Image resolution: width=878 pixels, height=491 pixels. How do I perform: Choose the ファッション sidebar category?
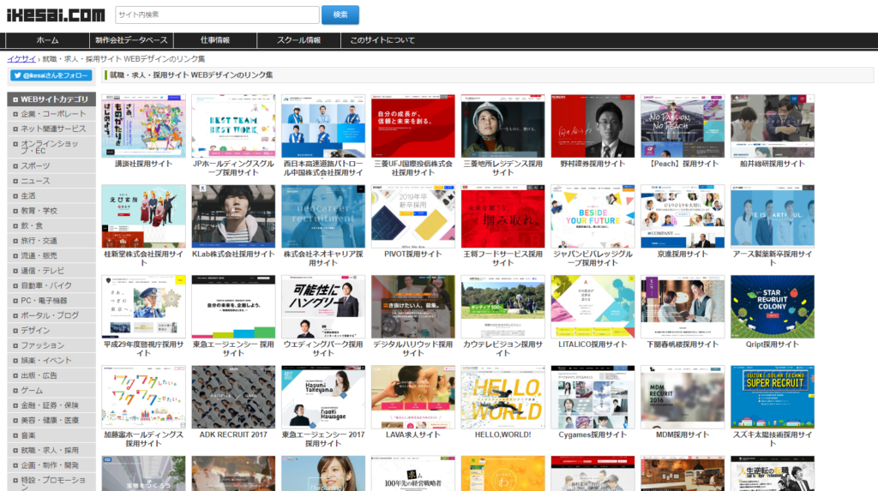pos(43,345)
